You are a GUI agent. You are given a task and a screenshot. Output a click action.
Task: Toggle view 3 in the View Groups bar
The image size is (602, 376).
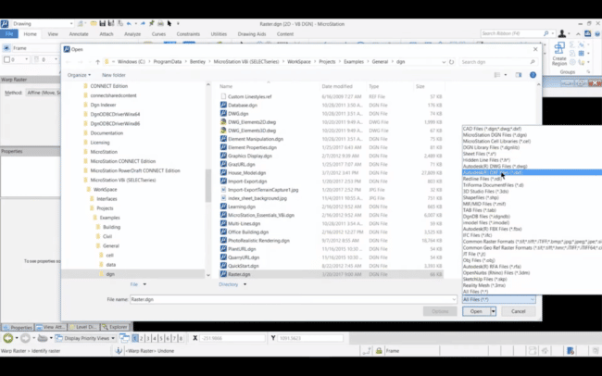point(148,338)
